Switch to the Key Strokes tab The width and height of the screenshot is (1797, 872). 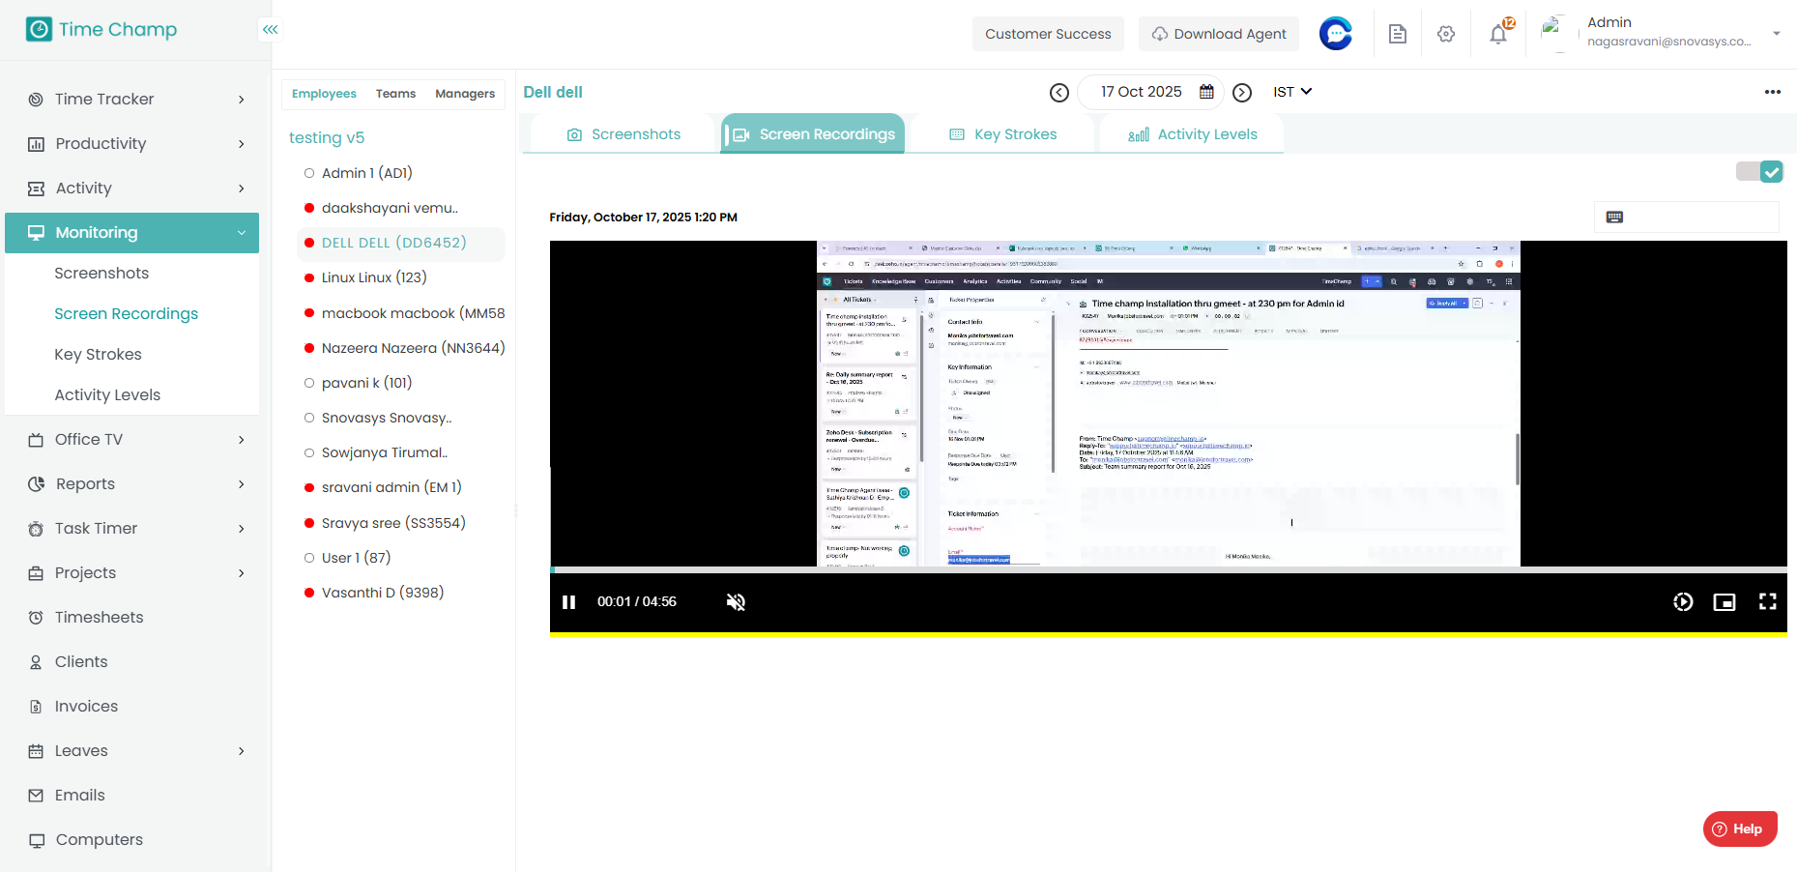tap(1002, 134)
